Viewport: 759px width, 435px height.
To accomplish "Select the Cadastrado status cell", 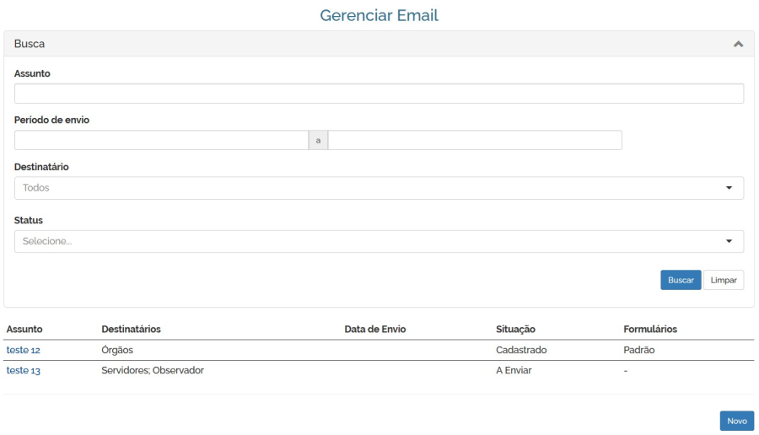I will pyautogui.click(x=521, y=350).
